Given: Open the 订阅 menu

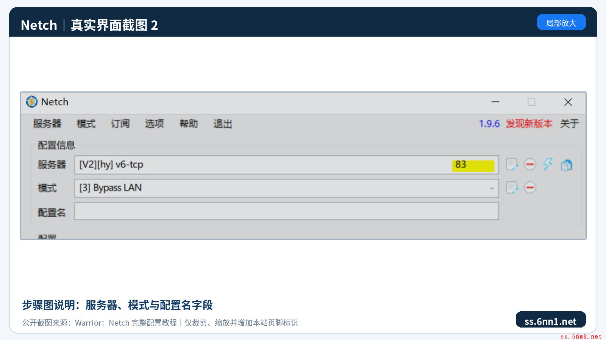Looking at the screenshot, I should (120, 124).
